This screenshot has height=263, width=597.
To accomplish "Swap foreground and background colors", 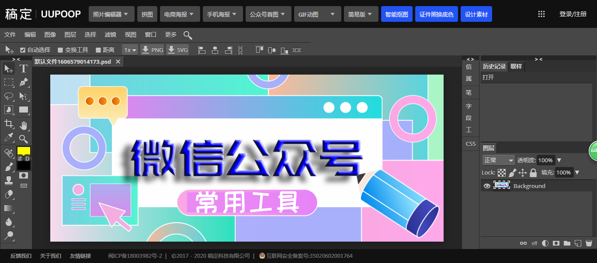I will 20,158.
